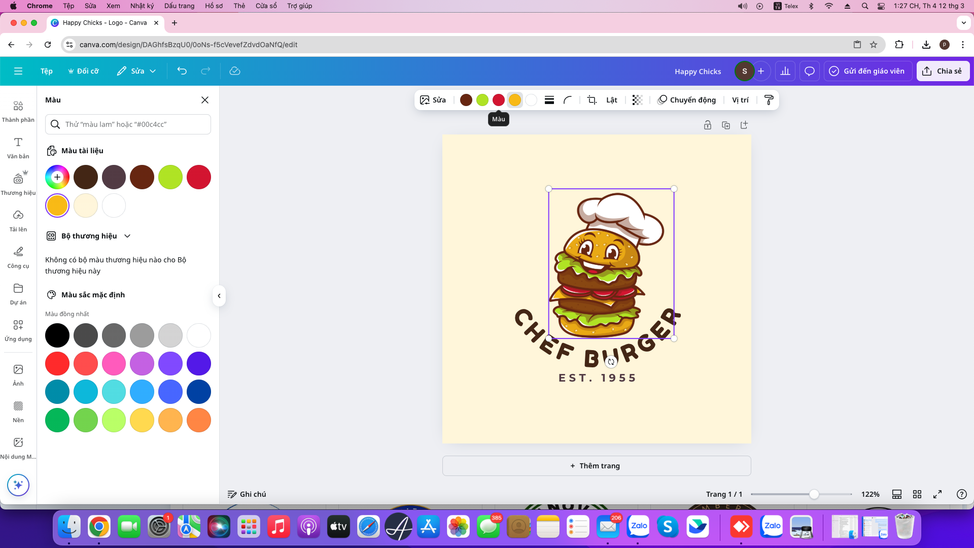
Task: Open Finder from the dock
Action: (69, 527)
